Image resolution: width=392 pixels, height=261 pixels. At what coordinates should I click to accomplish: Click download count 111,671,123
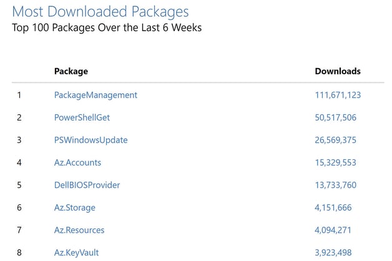click(338, 95)
